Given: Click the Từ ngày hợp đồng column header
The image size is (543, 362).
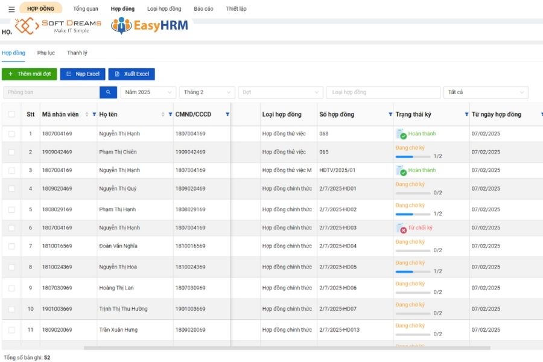Looking at the screenshot, I should click(x=497, y=114).
